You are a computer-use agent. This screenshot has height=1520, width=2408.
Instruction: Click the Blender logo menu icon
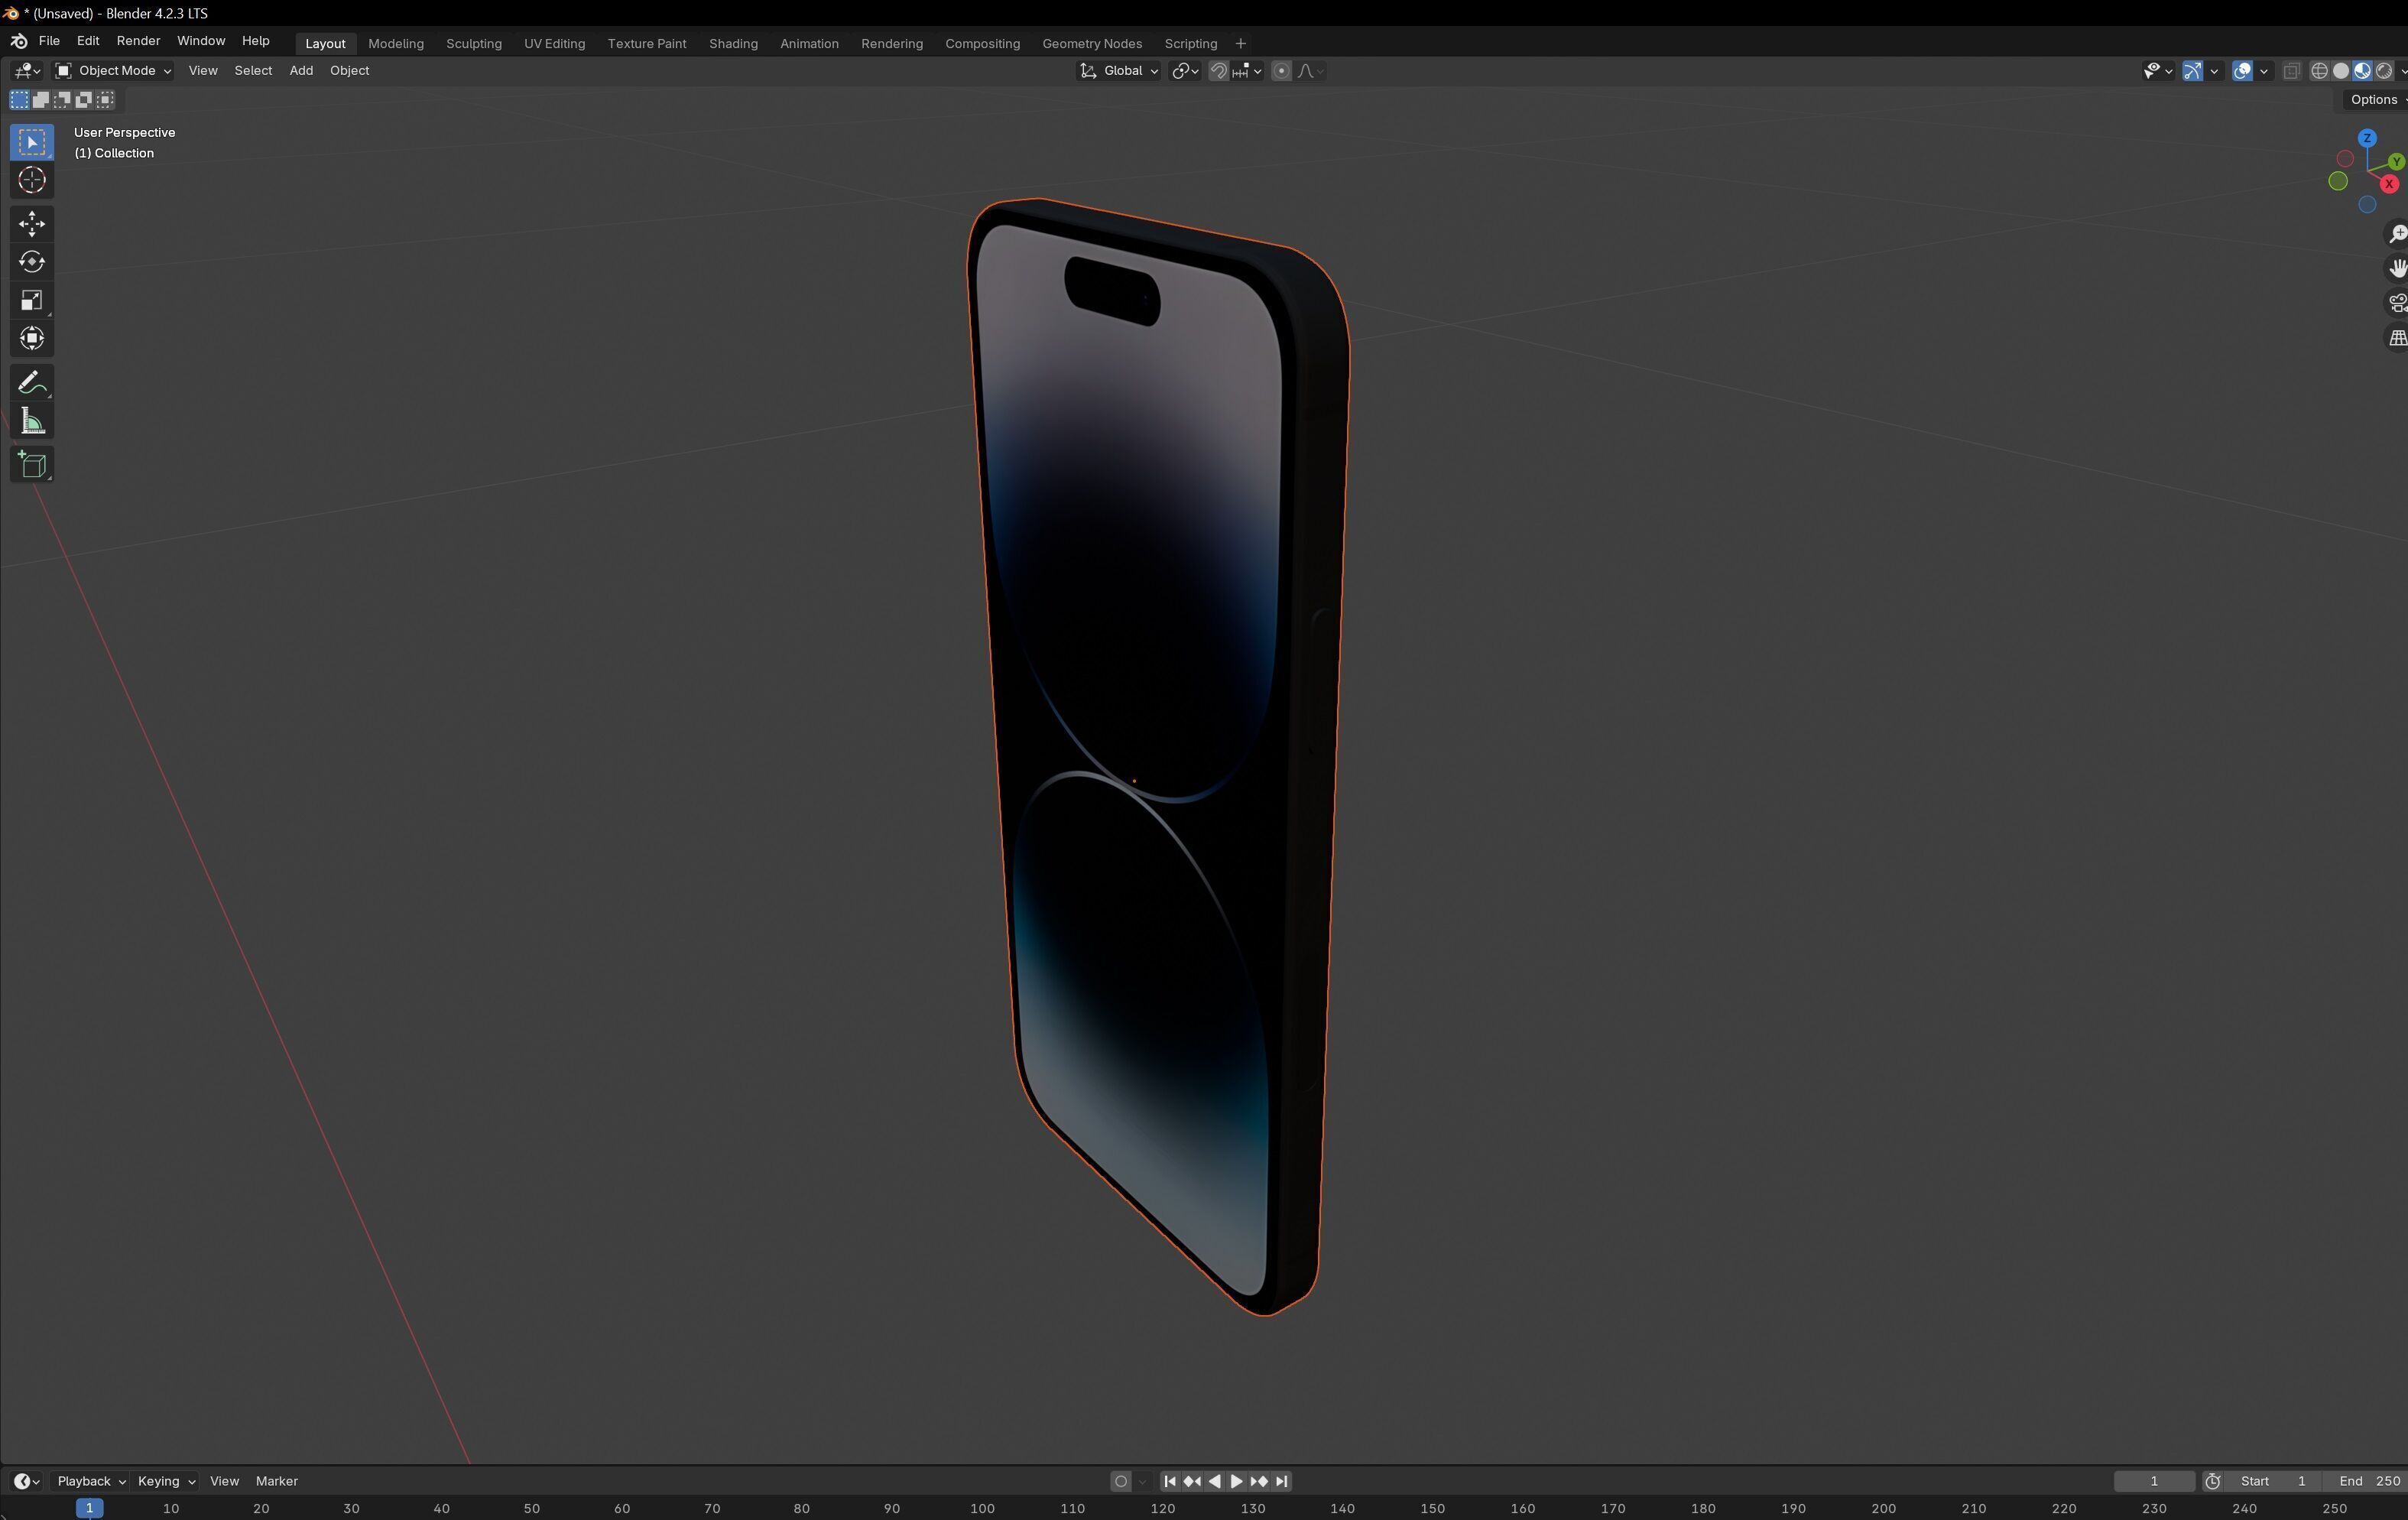(19, 41)
